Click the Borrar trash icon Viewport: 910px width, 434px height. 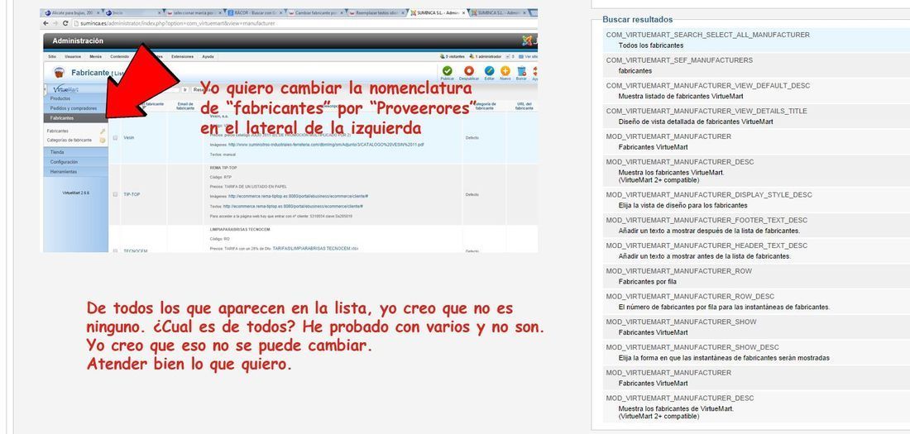pos(522,71)
